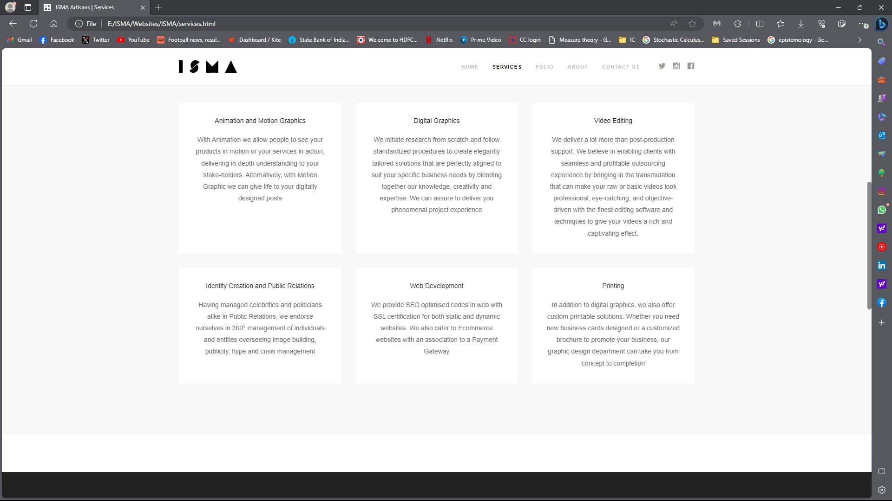
Task: Open the CONTACT US page link
Action: point(620,67)
